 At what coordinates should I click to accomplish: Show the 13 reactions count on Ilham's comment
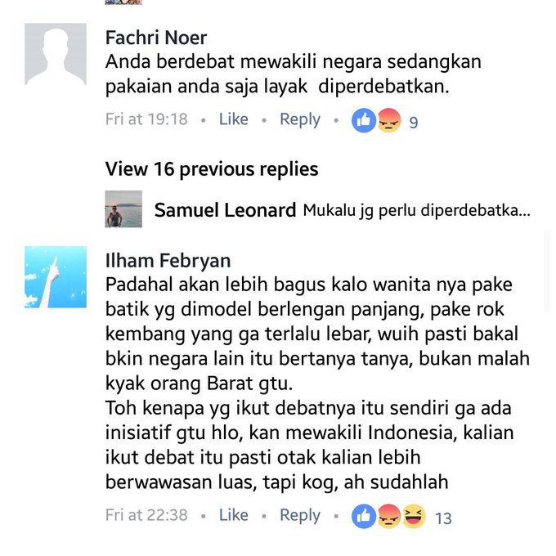point(443,518)
